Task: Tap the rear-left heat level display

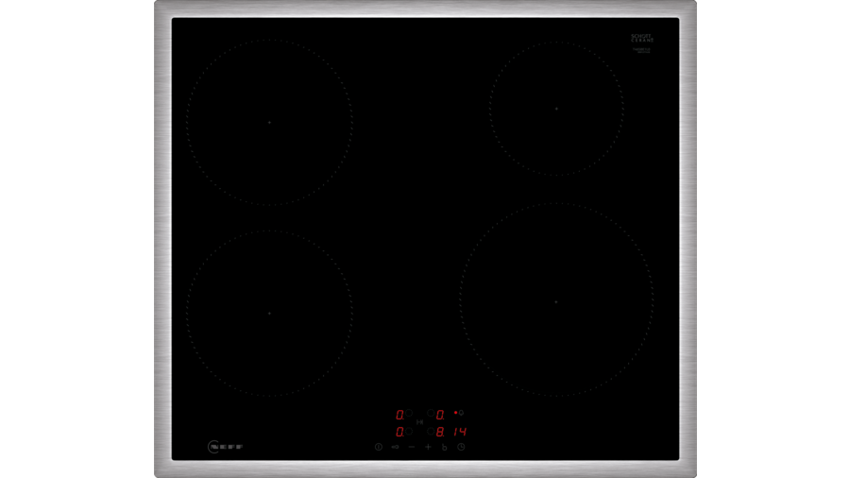Action: 399,415
